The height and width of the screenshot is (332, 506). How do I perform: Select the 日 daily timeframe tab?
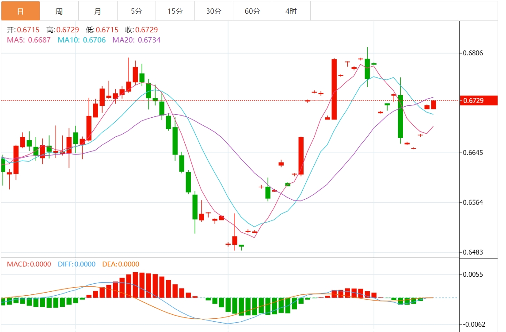click(x=20, y=11)
